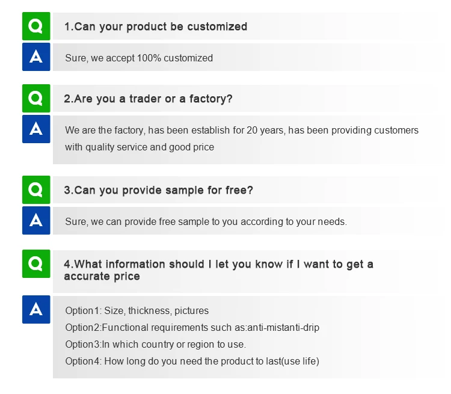This screenshot has height=394, width=451.
Task: Click the blue A icon beside free sample answer
Action: [36, 221]
